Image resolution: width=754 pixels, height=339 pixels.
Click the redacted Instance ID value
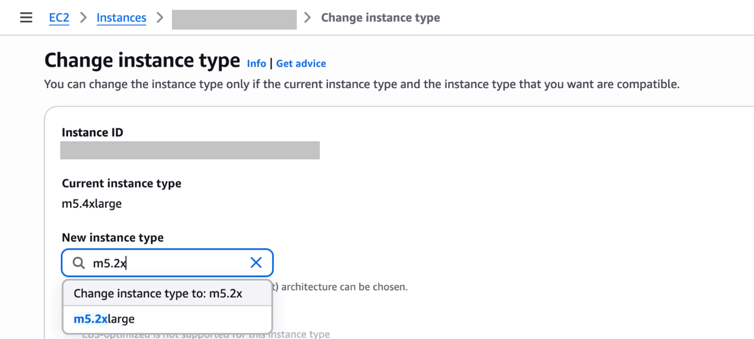tap(189, 150)
